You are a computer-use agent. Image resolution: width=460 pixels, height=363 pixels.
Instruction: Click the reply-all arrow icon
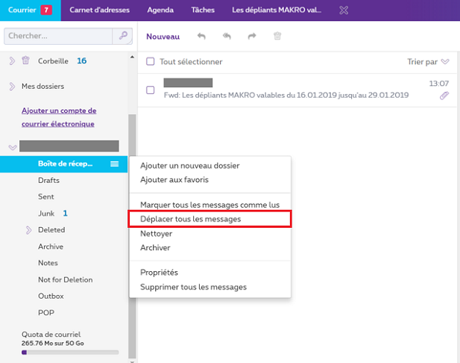pos(227,36)
